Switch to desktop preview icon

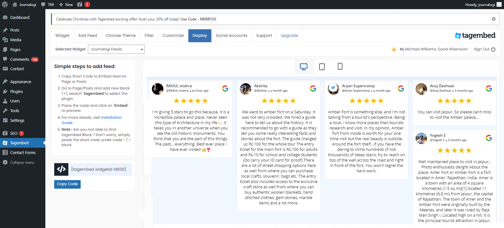tap(304, 67)
